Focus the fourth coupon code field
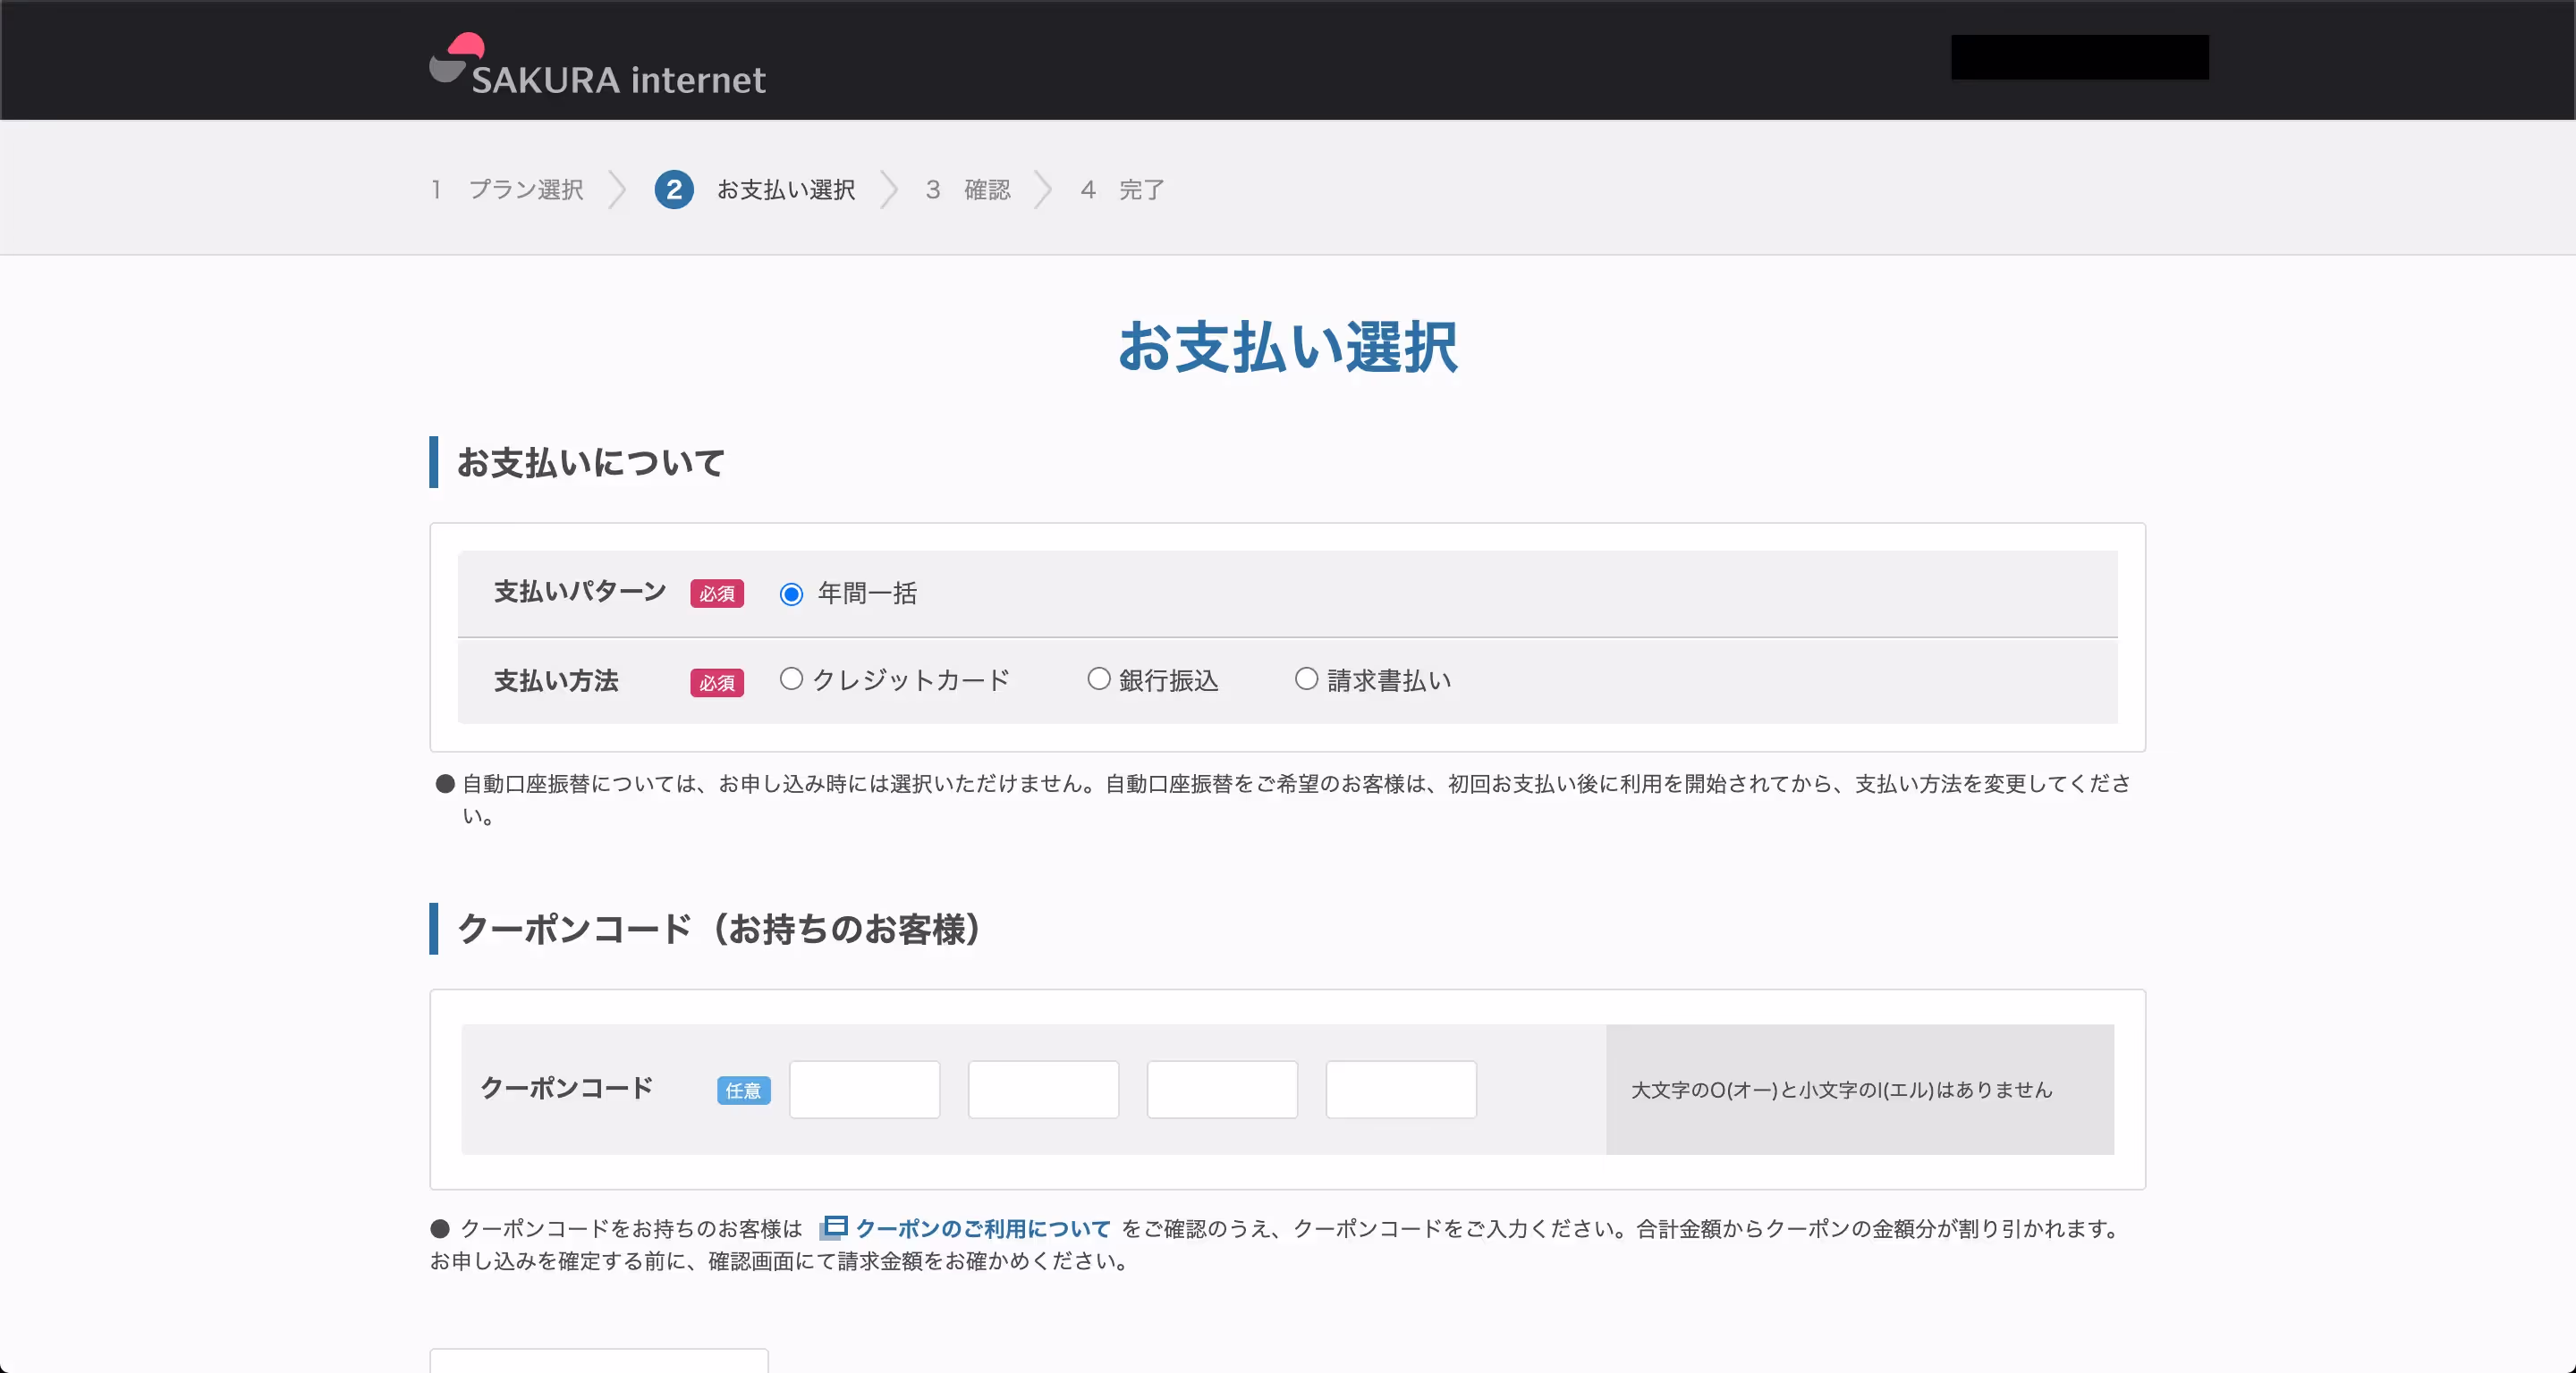 (x=1401, y=1090)
